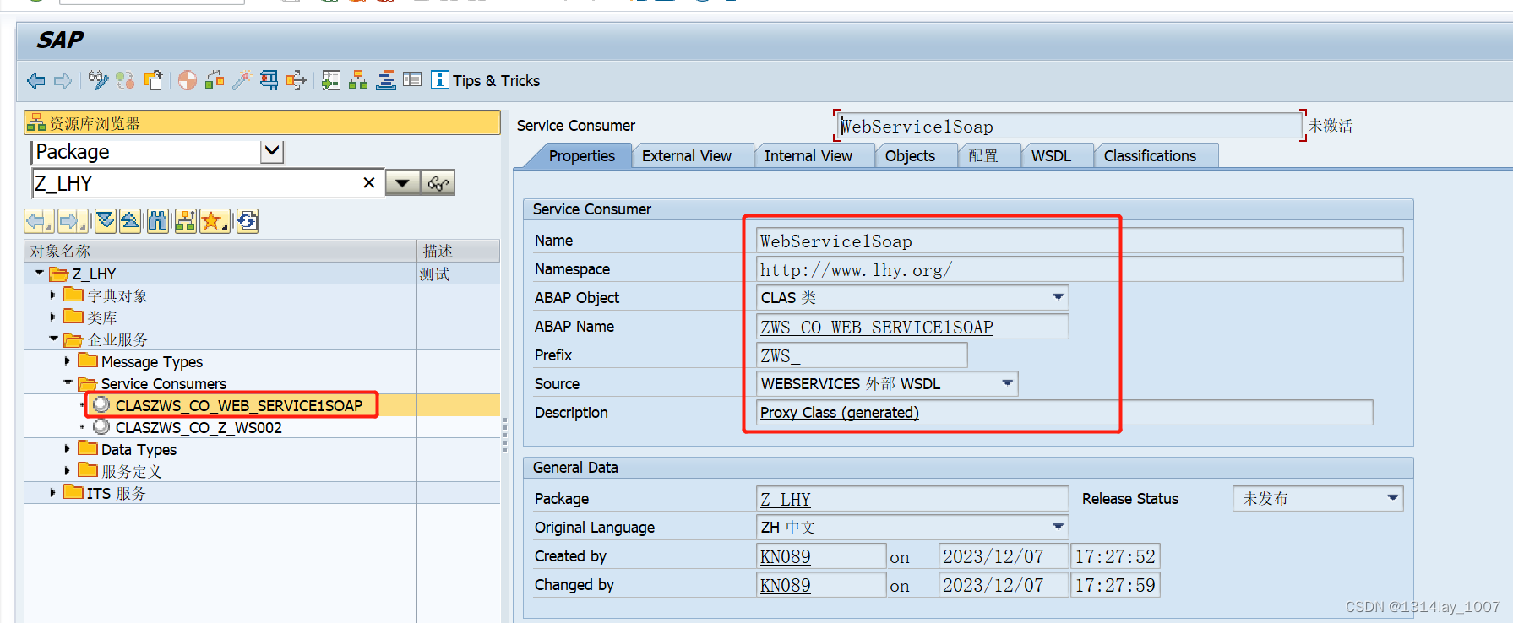Click the star Favorites icon
This screenshot has height=623, width=1513.
[215, 221]
